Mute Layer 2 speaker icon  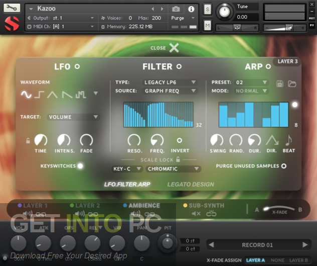tap(80, 214)
